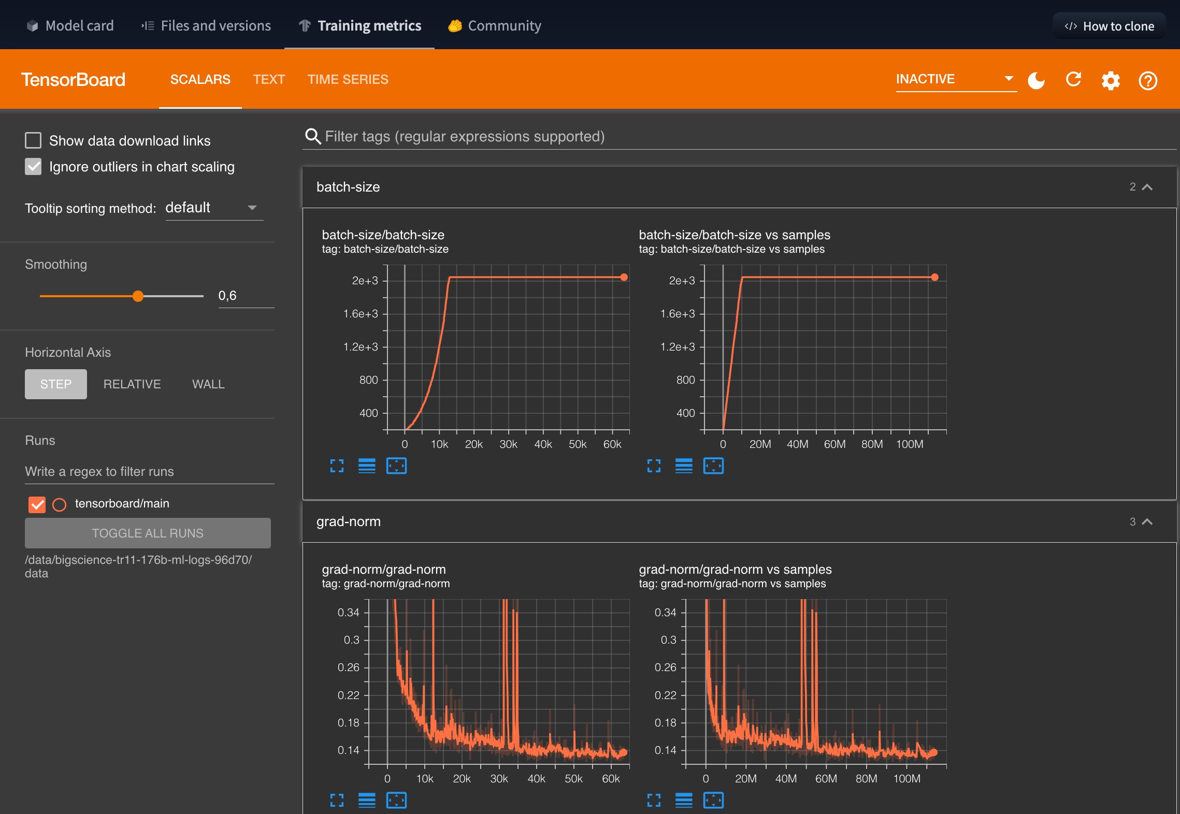Toggle log scale on batch-size vs samples chart
Viewport: 1180px width, 814px height.
pos(684,466)
